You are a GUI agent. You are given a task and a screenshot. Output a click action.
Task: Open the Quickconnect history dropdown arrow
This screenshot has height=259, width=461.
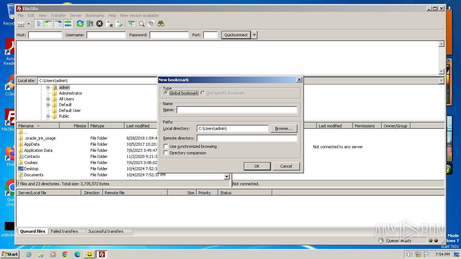(254, 35)
